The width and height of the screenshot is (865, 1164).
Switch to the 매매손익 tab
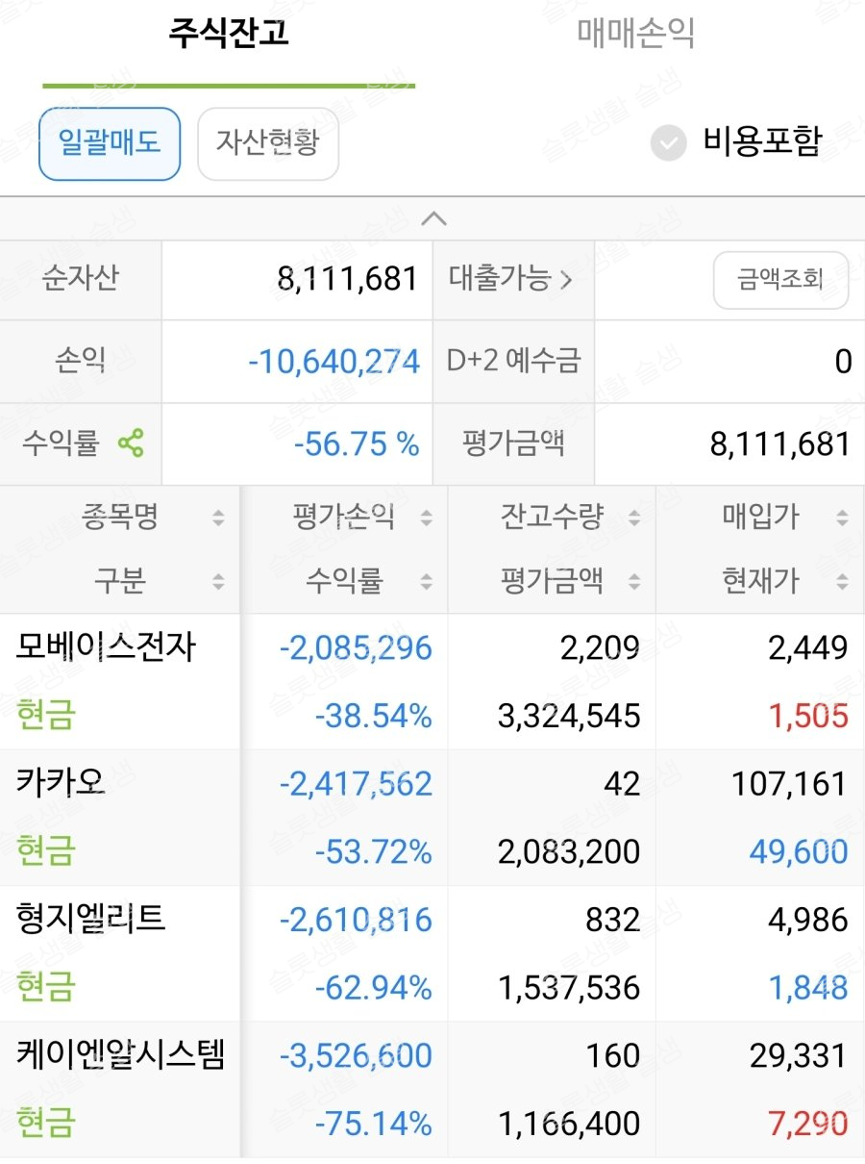(635, 34)
